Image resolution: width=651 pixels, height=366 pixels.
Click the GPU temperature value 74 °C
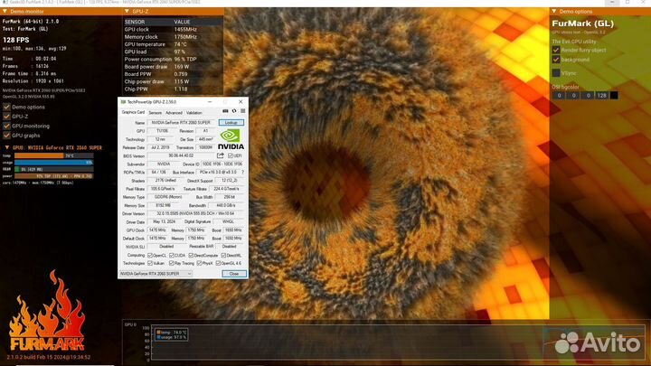[181, 44]
